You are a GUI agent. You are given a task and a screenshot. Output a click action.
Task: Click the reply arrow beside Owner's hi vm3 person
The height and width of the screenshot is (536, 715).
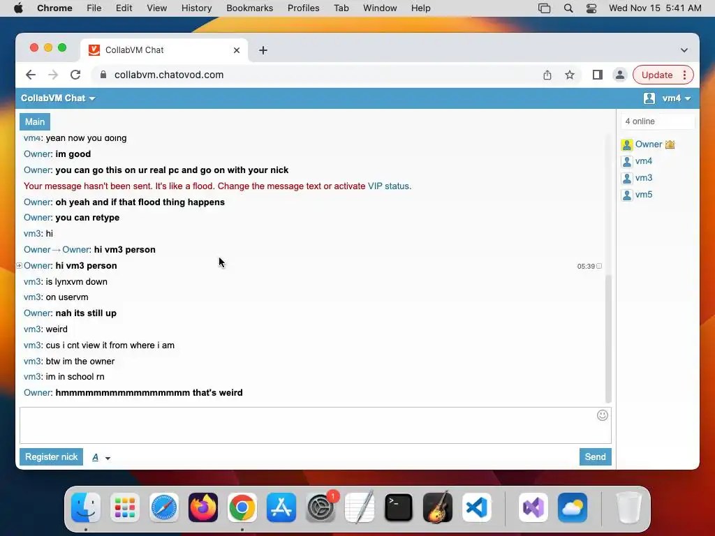click(x=19, y=266)
